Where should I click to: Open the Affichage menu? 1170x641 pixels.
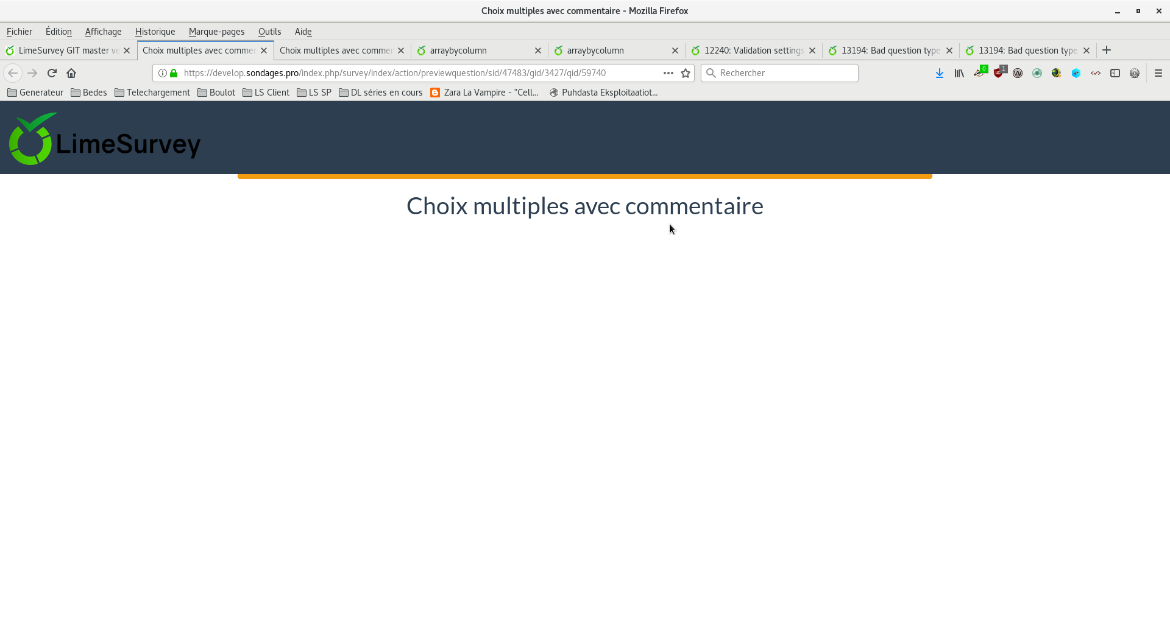[103, 32]
